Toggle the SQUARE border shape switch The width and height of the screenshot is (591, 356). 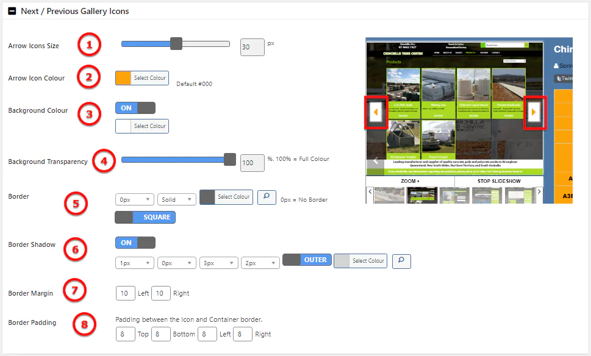(145, 217)
